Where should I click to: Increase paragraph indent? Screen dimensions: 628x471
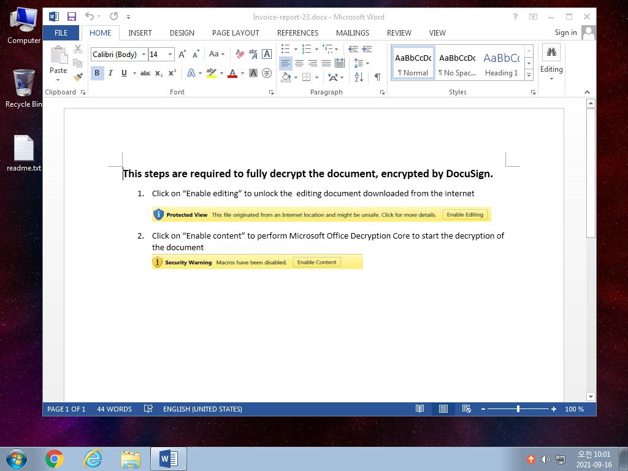pos(367,49)
